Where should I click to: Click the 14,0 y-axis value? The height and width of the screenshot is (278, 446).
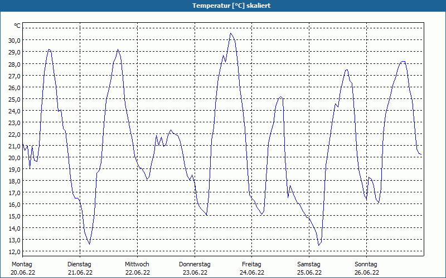(x=14, y=229)
